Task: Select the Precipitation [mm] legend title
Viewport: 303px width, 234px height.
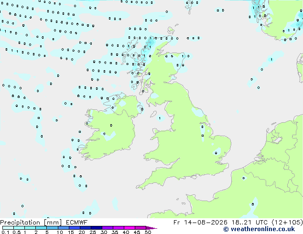Action: pos(31,223)
